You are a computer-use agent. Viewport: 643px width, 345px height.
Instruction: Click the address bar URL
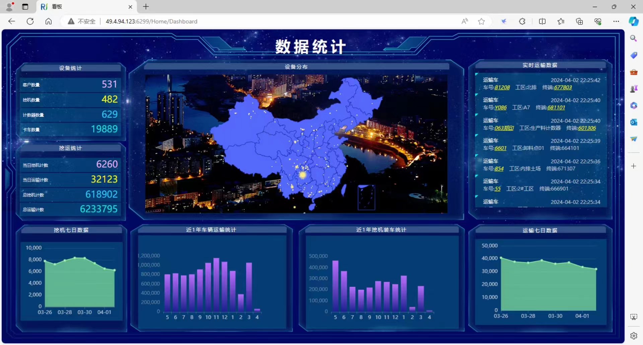pyautogui.click(x=151, y=21)
